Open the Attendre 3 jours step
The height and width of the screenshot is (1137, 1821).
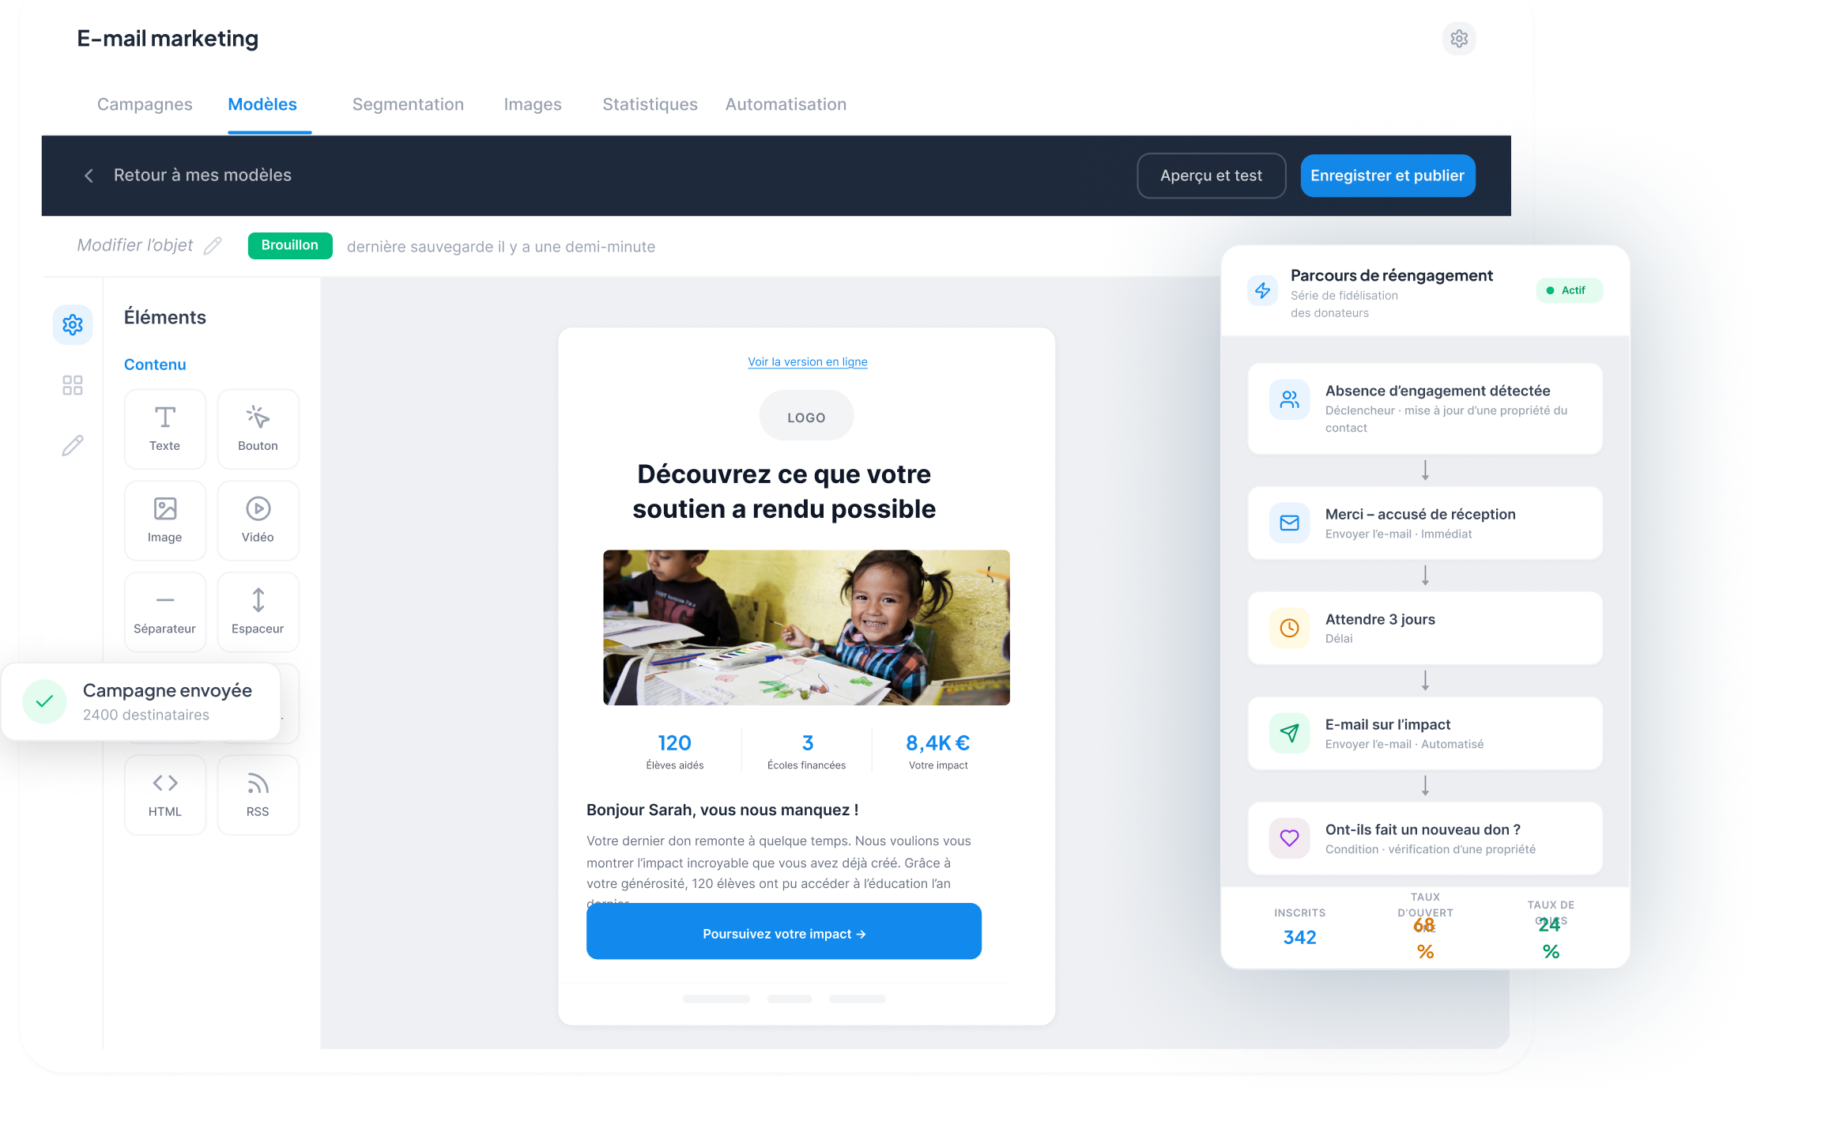(x=1425, y=628)
